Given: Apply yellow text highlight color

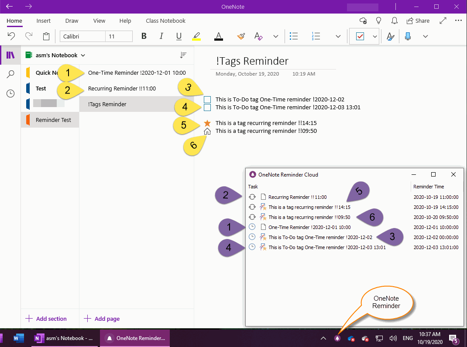Looking at the screenshot, I should click(196, 36).
